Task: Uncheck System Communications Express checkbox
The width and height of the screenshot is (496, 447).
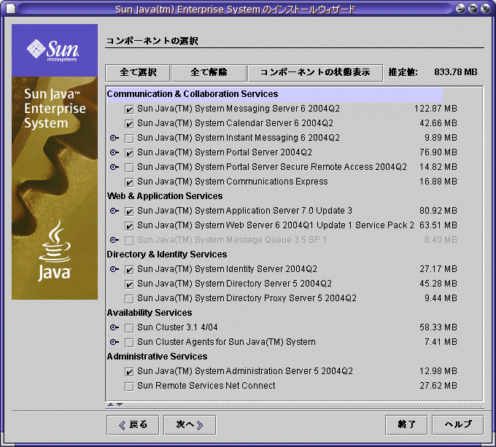Action: (129, 182)
